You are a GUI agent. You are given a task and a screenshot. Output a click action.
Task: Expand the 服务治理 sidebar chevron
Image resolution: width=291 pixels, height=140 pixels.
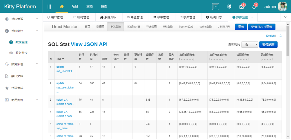click(37, 64)
